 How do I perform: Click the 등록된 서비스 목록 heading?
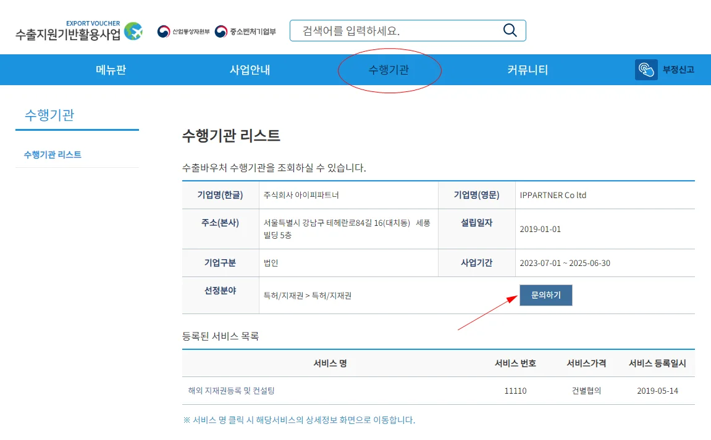tap(221, 336)
